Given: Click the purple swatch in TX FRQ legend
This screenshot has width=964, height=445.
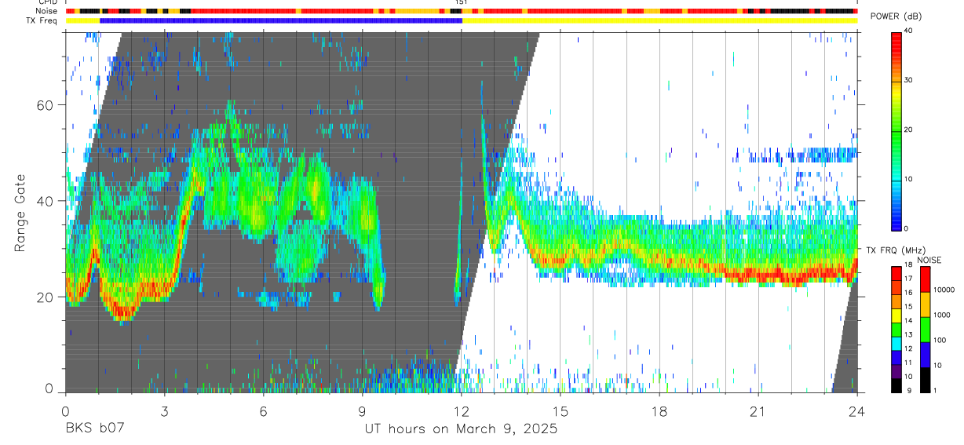Looking at the screenshot, I should click(x=896, y=372).
